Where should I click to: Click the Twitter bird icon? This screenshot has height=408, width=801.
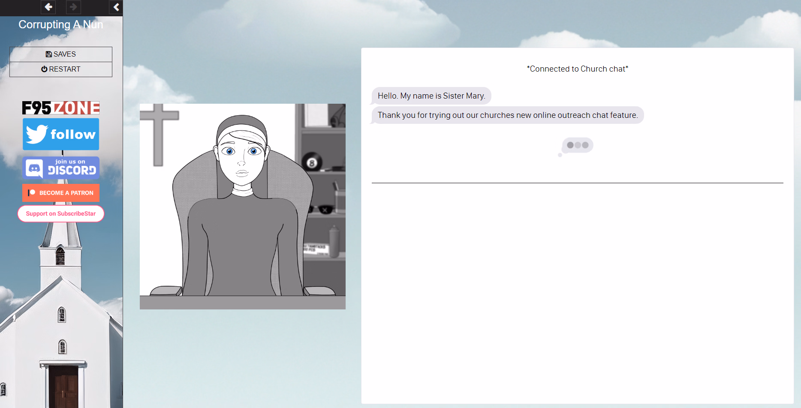(x=38, y=134)
